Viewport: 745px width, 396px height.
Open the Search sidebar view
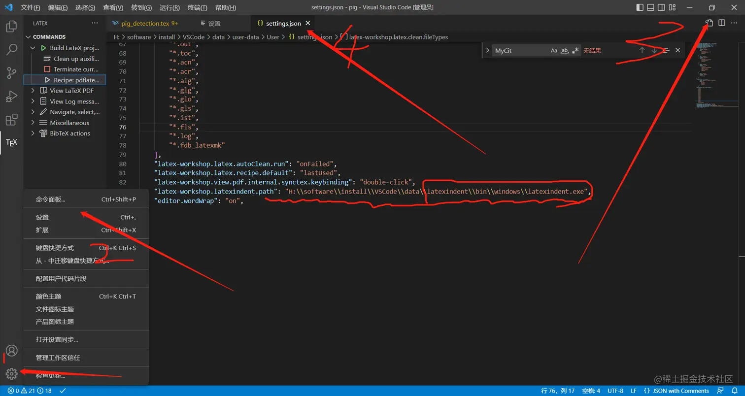(x=11, y=50)
